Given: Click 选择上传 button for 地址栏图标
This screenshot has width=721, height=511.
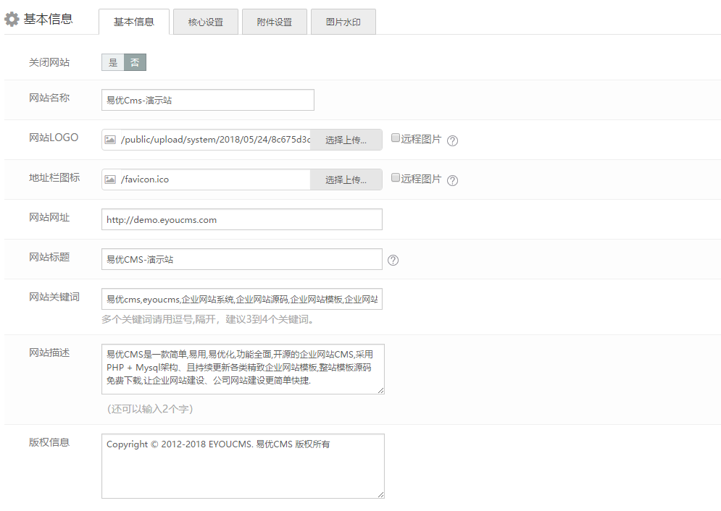Looking at the screenshot, I should click(346, 180).
